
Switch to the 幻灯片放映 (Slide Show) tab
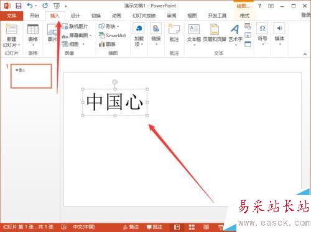pyautogui.click(x=144, y=16)
